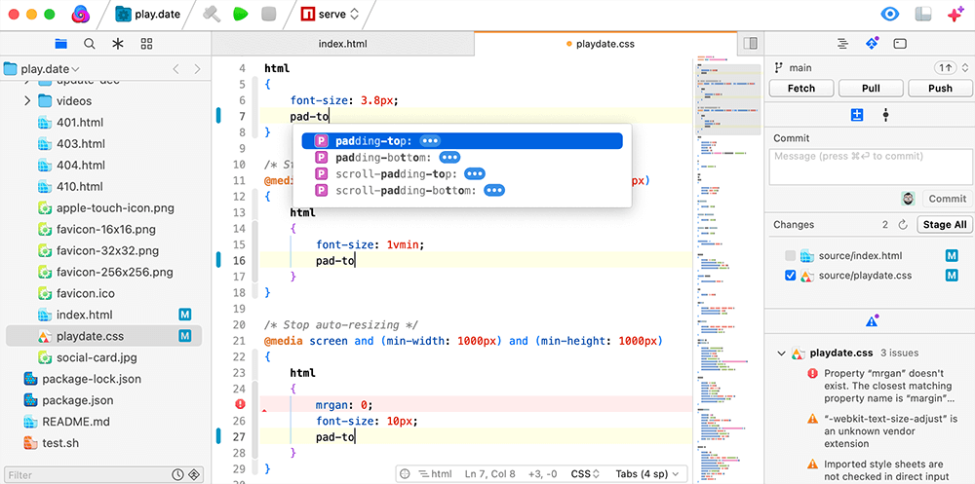The height and width of the screenshot is (484, 975).
Task: Choose scroll-padding-bottom autocomplete suggestion
Action: (x=462, y=190)
